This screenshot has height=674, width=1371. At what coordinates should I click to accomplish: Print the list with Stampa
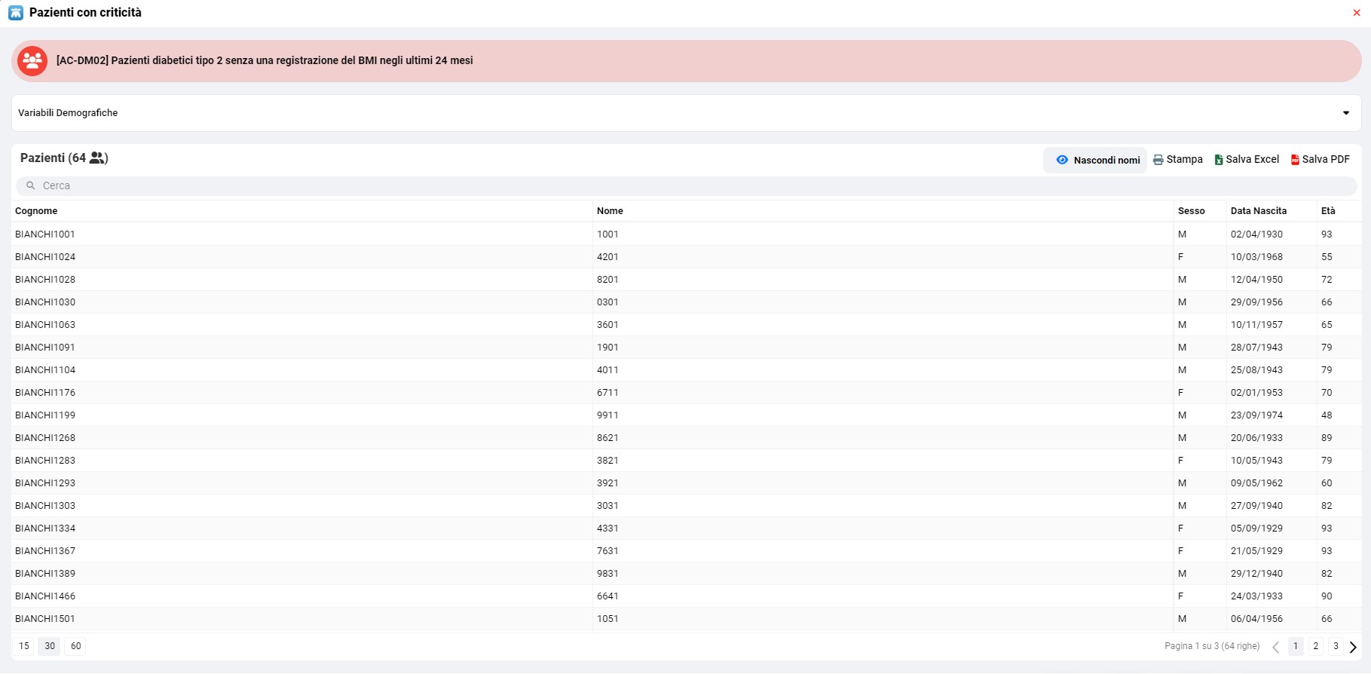pos(1178,160)
